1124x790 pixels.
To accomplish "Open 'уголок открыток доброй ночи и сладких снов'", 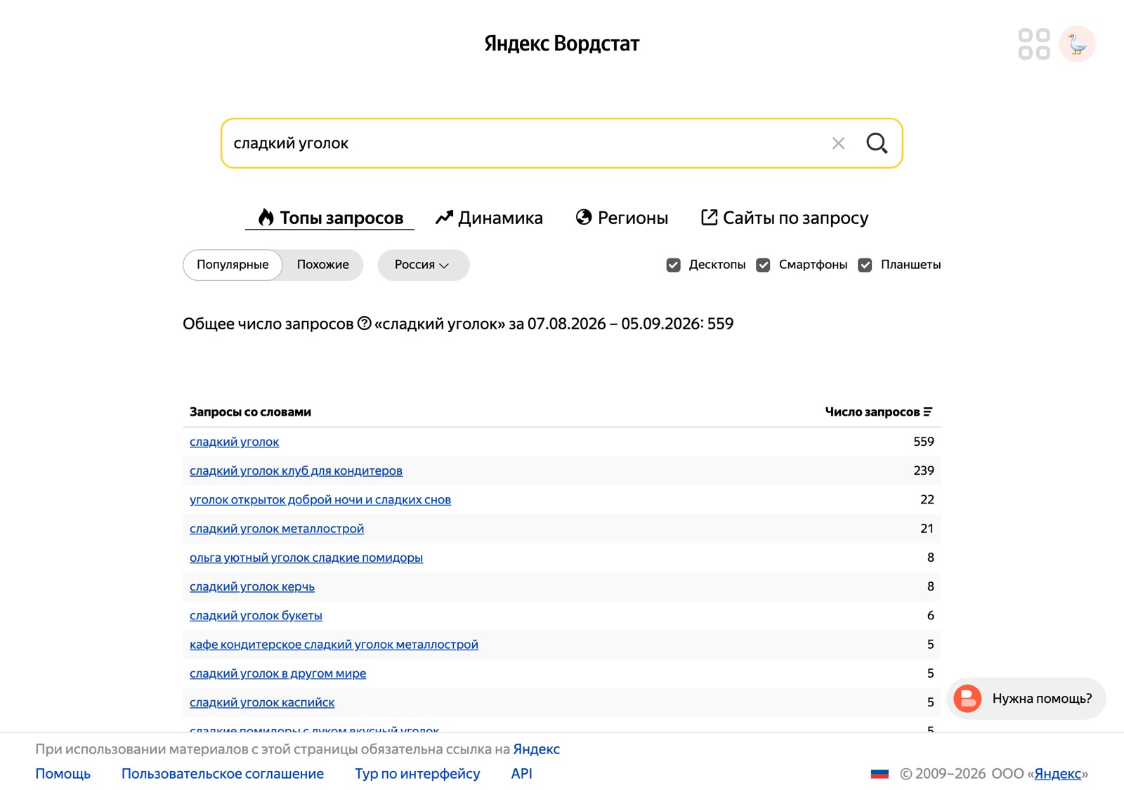I will click(x=320, y=499).
